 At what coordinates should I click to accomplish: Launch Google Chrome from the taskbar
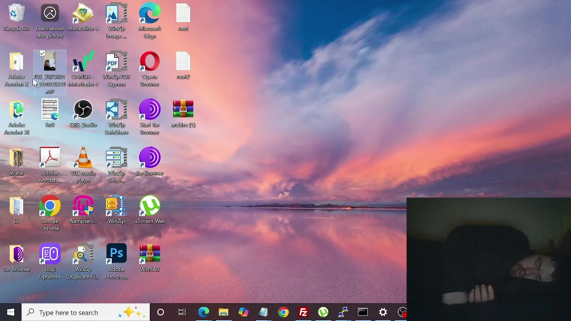point(283,313)
